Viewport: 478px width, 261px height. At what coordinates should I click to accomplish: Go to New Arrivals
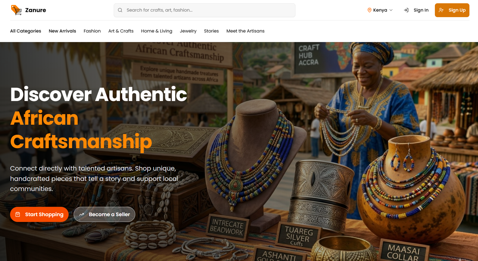(x=62, y=31)
